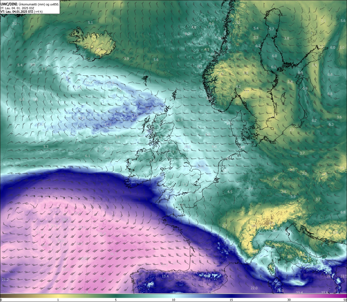Click the 22.0 value in the Mediterranean
This screenshot has width=347, height=302.
(x=254, y=288)
